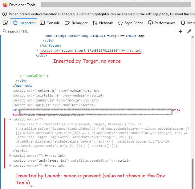Viewport: 195px width, 189px height.
Task: Click the element picker icon
Action: [x=5, y=23]
